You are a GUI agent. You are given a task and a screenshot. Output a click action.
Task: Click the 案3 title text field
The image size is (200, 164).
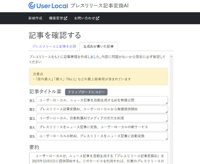102,118
